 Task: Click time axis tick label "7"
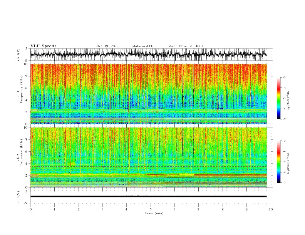tap(199, 209)
